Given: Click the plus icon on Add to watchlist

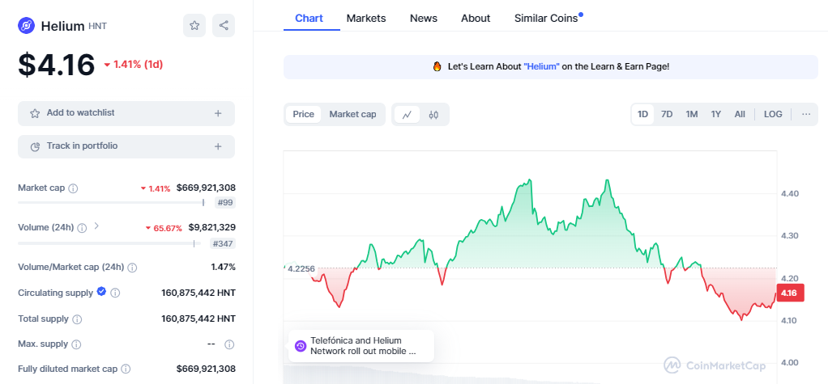Looking at the screenshot, I should [x=218, y=113].
